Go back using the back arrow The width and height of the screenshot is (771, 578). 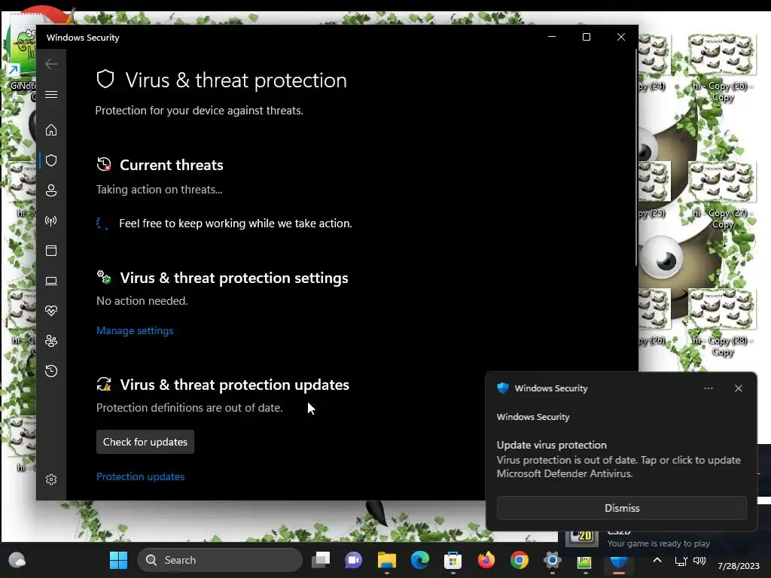[x=51, y=64]
